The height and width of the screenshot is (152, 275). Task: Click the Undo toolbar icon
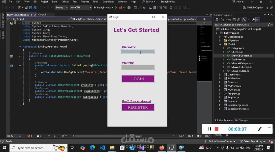41,8
